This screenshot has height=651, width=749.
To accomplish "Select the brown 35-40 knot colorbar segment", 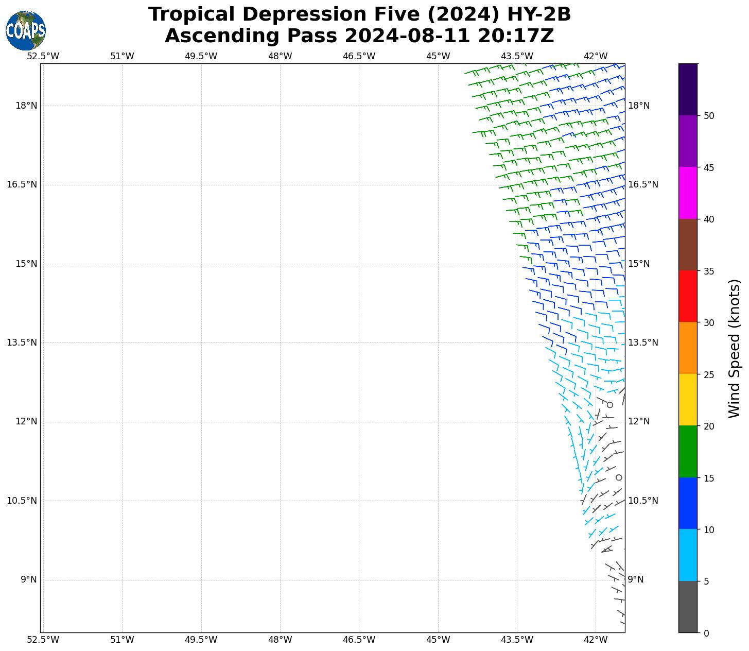I will pos(688,245).
